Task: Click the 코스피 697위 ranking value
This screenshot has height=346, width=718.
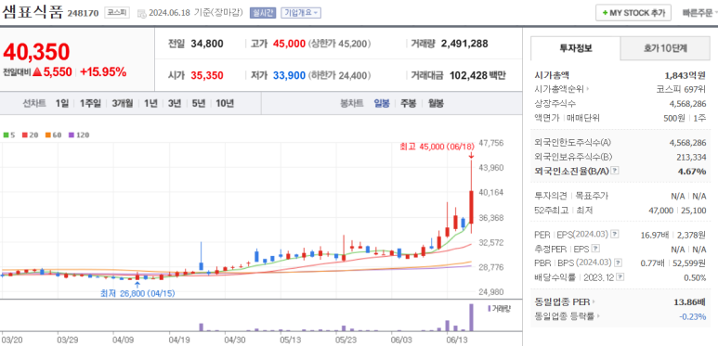Action: 681,89
